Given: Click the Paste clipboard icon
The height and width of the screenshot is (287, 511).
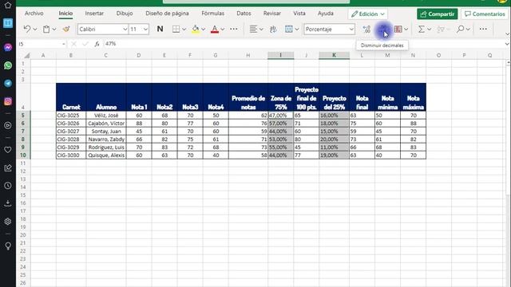Looking at the screenshot, I should [46, 29].
